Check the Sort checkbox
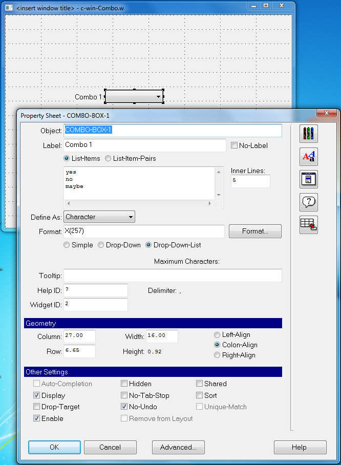 click(x=199, y=395)
